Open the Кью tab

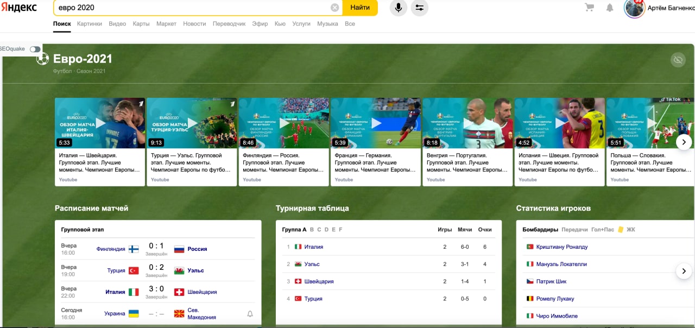tap(280, 24)
